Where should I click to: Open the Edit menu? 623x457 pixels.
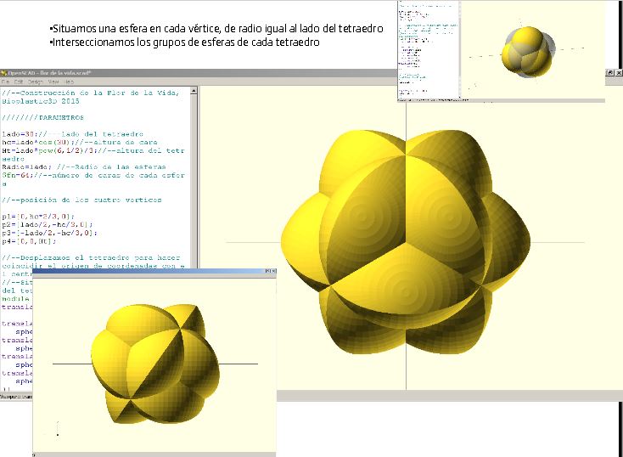tap(19, 82)
